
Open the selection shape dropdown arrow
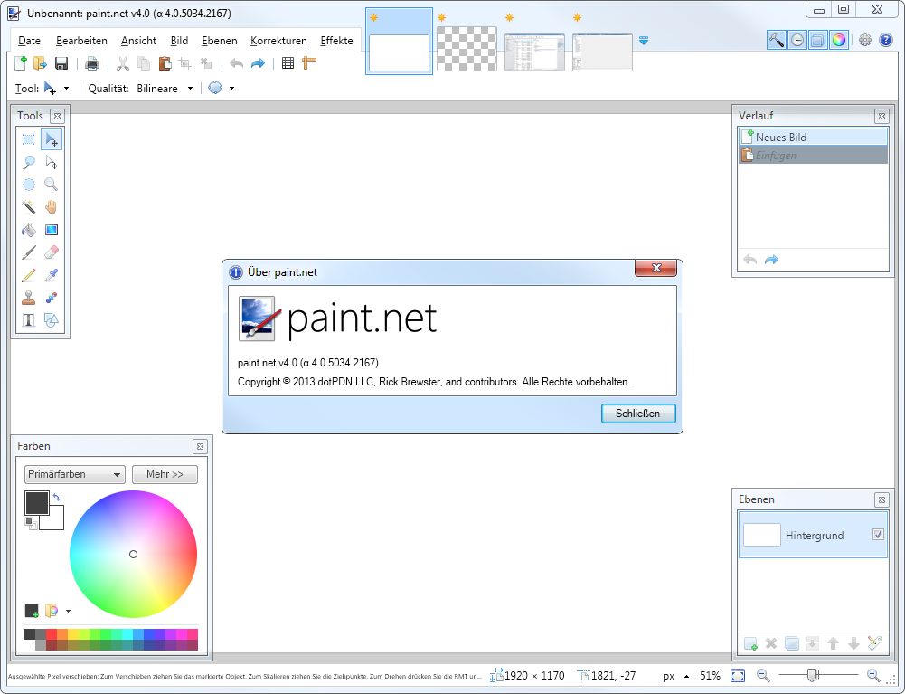click(x=232, y=89)
